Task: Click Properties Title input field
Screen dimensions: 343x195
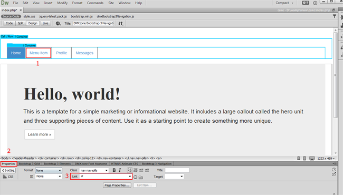Action: point(177,170)
